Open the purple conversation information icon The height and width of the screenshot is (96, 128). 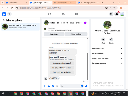[x=85, y=23]
